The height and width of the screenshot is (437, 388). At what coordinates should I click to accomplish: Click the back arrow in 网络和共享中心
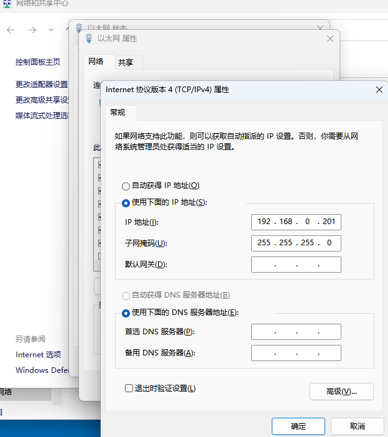click(11, 30)
